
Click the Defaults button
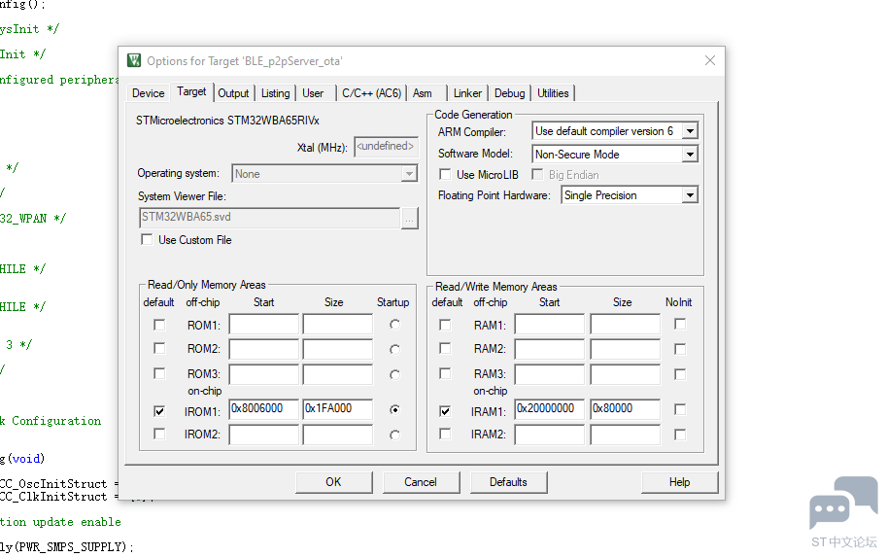[x=508, y=482]
